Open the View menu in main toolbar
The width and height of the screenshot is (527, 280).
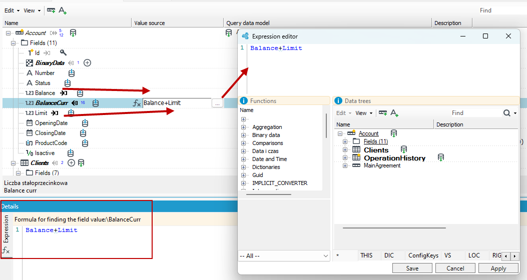pyautogui.click(x=32, y=10)
